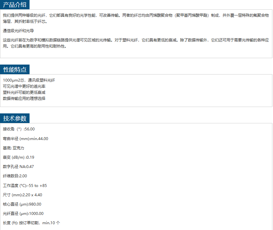Click the 数字孔径 NA:0.47 specification

click(18, 167)
